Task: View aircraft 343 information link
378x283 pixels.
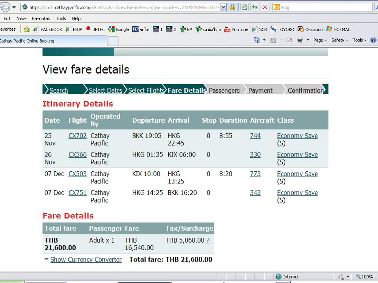Action: (x=255, y=193)
